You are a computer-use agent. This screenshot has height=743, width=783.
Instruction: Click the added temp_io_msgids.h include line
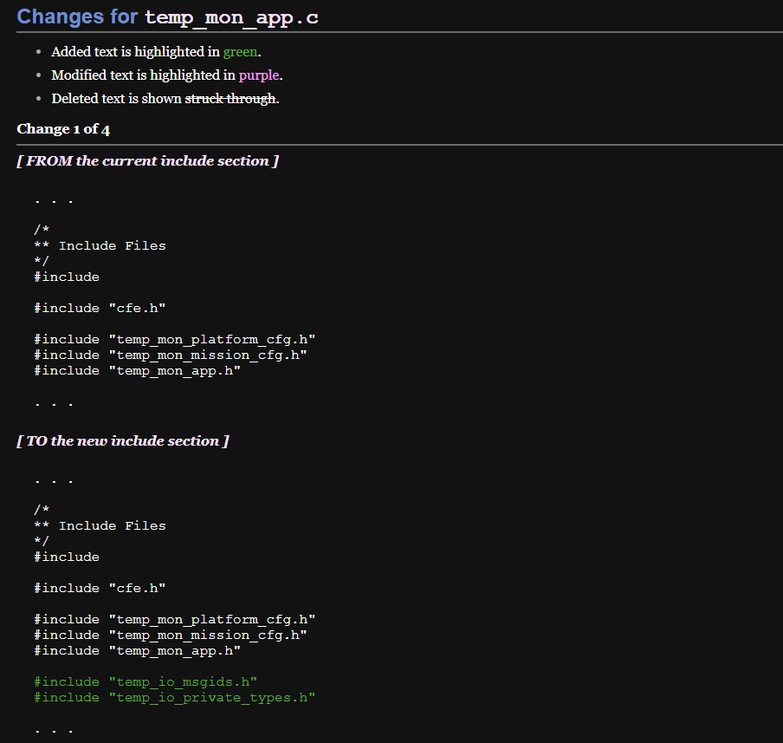point(146,682)
